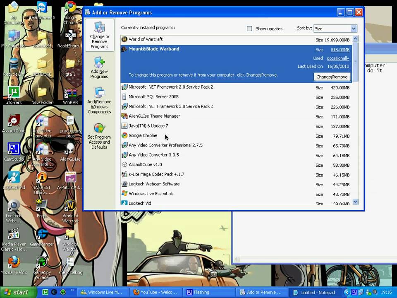Switch to Untitled - Notepad taskbar button
This screenshot has width=397, height=298.
[315, 293]
